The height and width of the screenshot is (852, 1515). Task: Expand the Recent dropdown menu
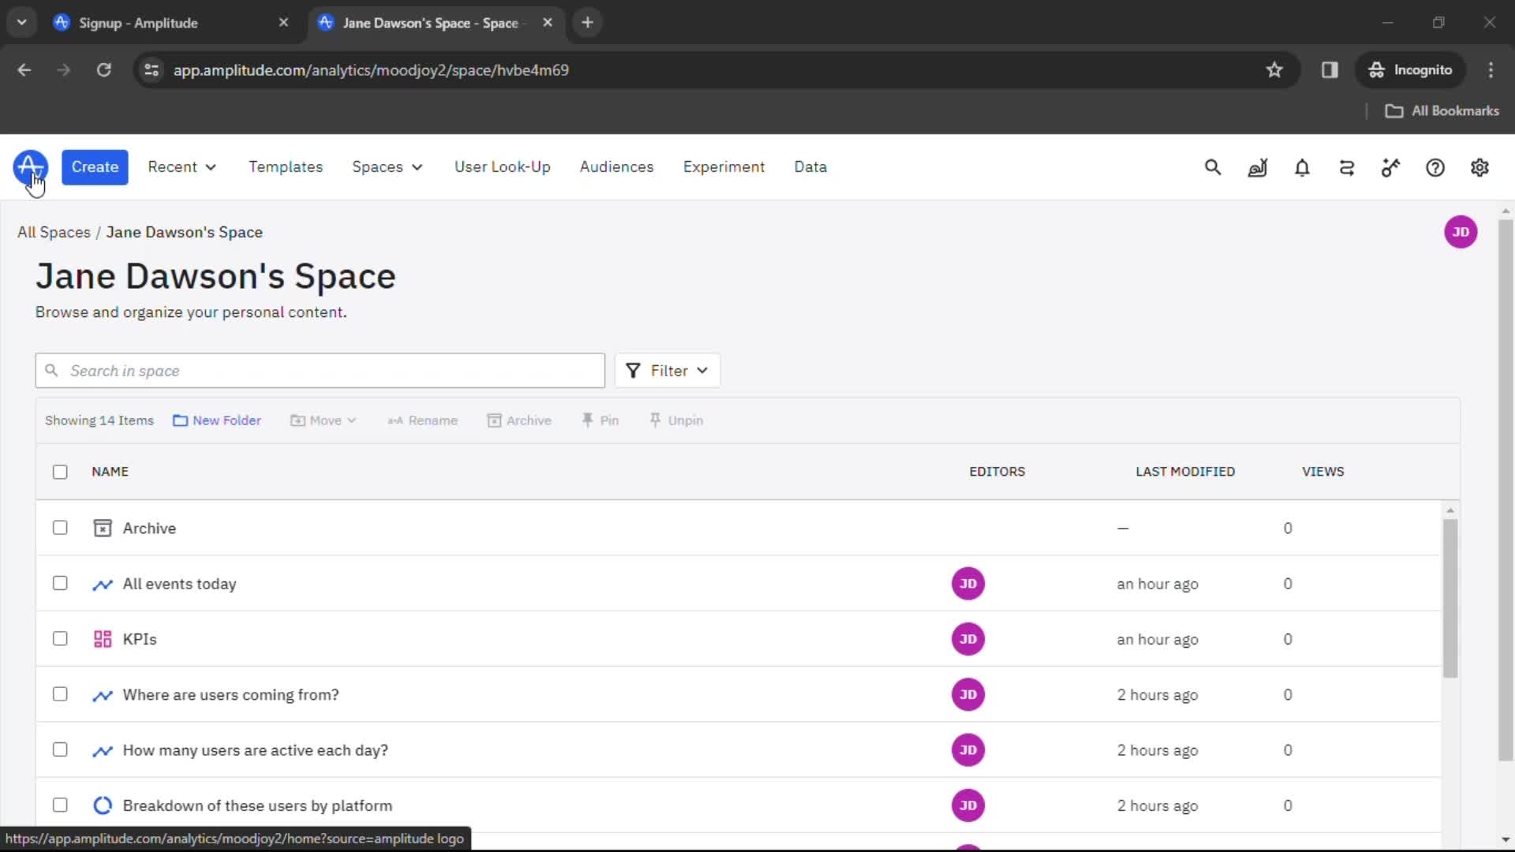pos(181,167)
